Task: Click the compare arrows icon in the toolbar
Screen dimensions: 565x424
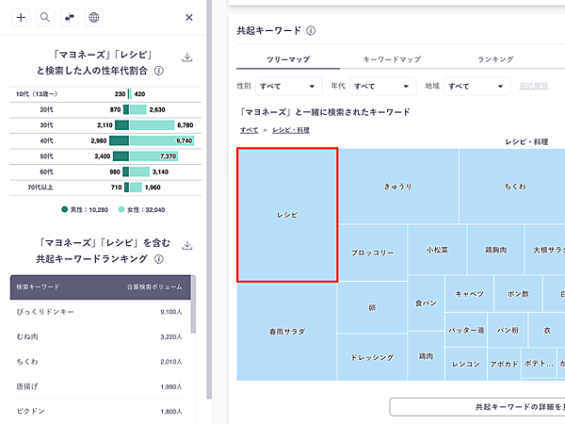Action: (x=69, y=17)
